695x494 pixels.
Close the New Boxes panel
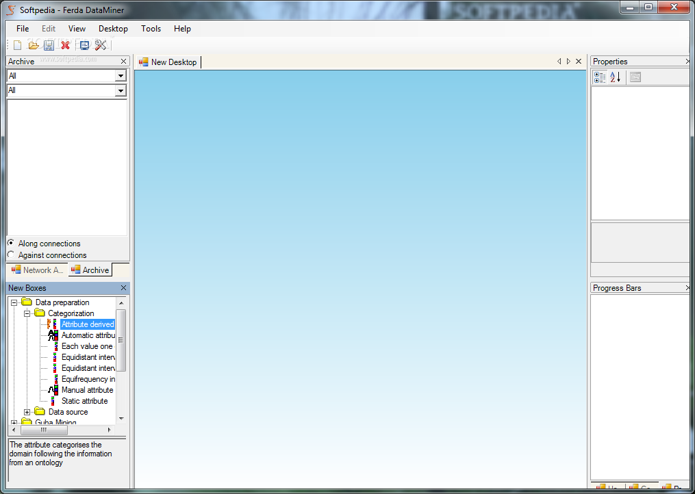[124, 288]
